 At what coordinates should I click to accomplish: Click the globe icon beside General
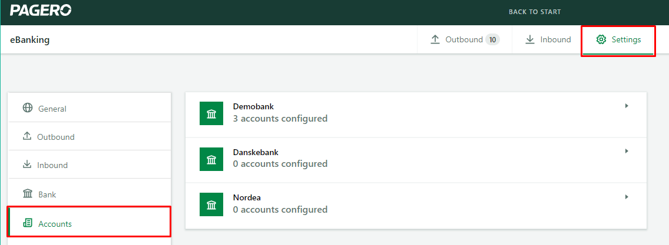click(x=28, y=108)
